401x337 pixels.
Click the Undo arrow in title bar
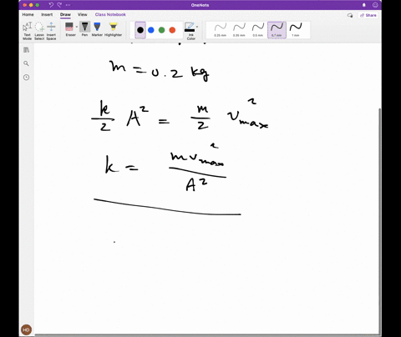(51, 5)
